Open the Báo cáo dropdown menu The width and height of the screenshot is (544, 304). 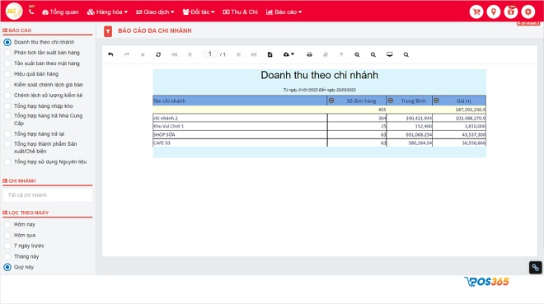(x=284, y=12)
